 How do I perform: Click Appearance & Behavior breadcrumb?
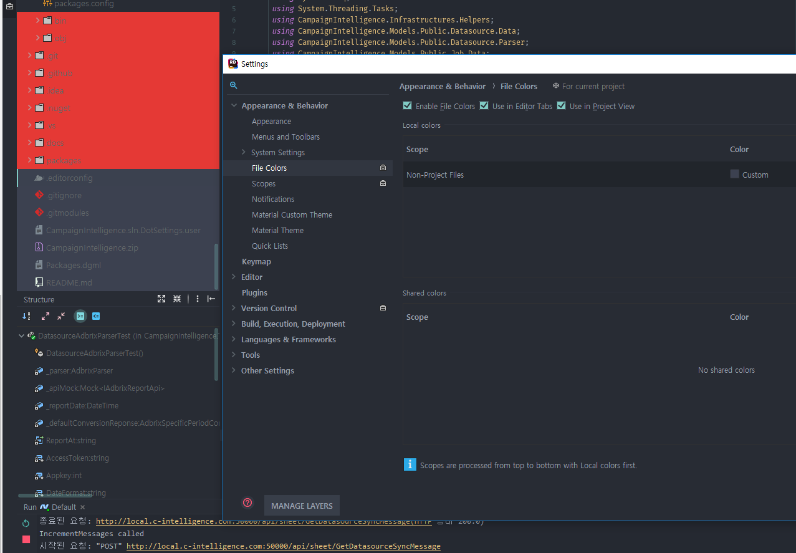[x=442, y=86]
